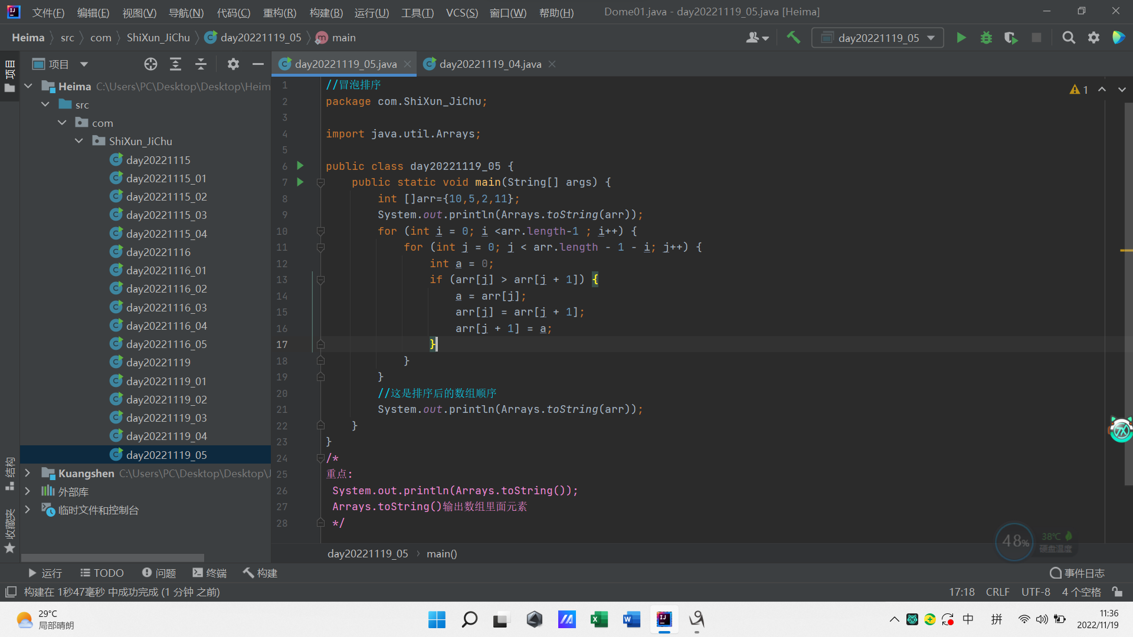1133x637 pixels.
Task: Run with coverage shield icon
Action: (1011, 38)
